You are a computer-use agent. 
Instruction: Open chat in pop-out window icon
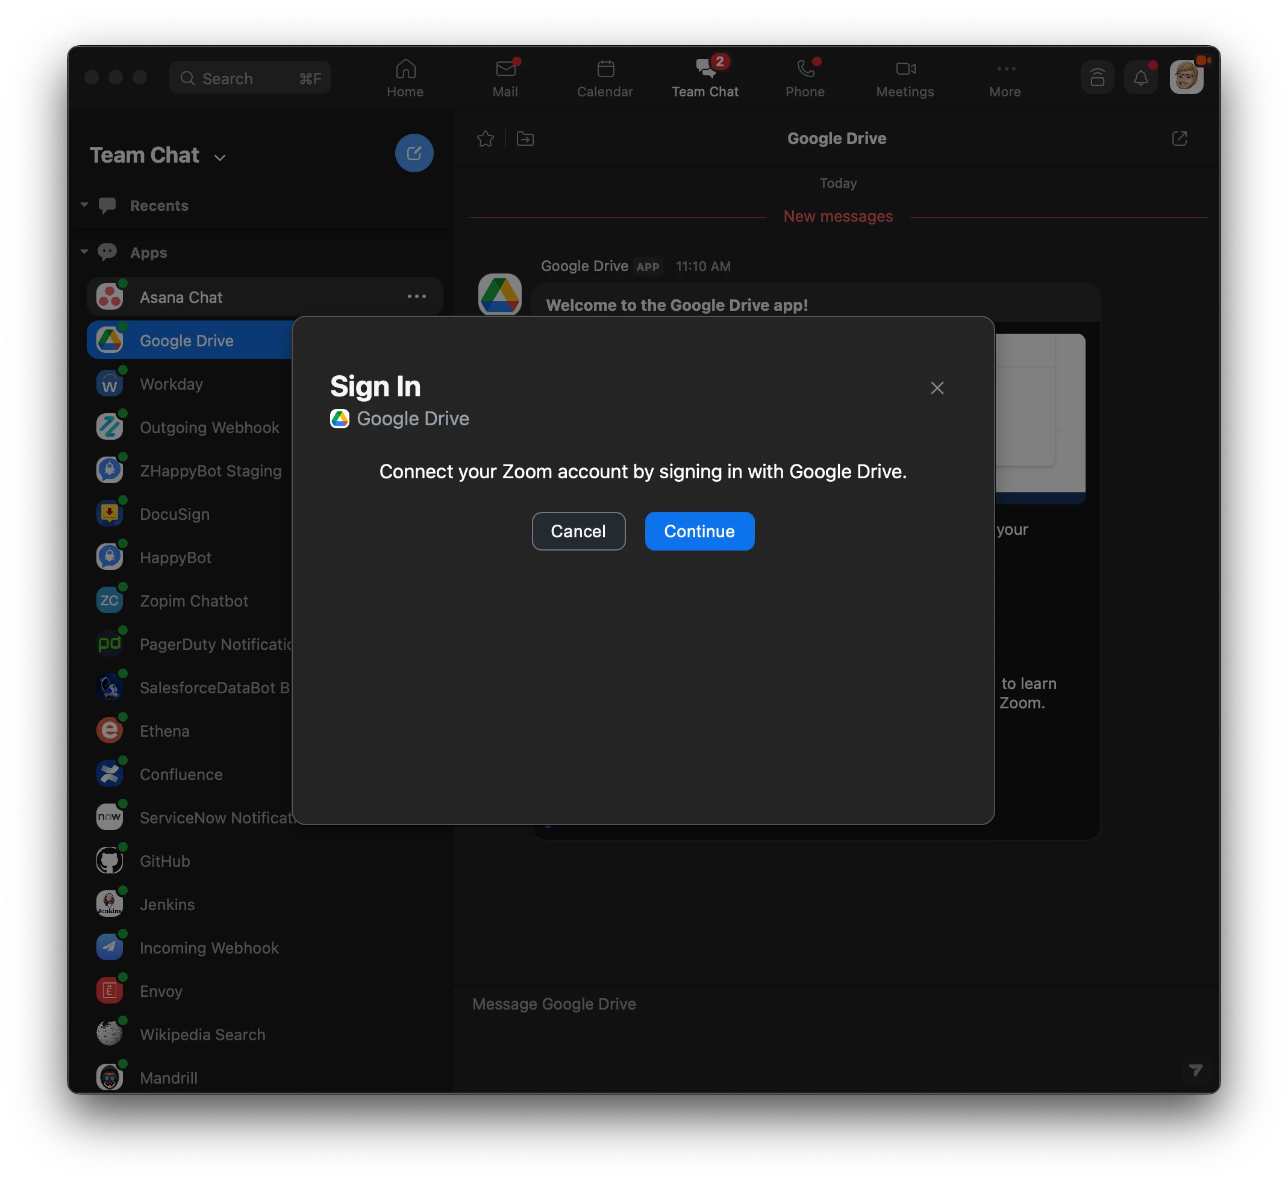[x=1178, y=139]
